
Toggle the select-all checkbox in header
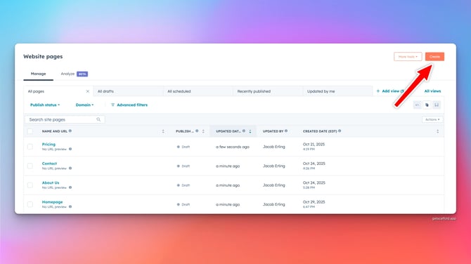[30, 131]
